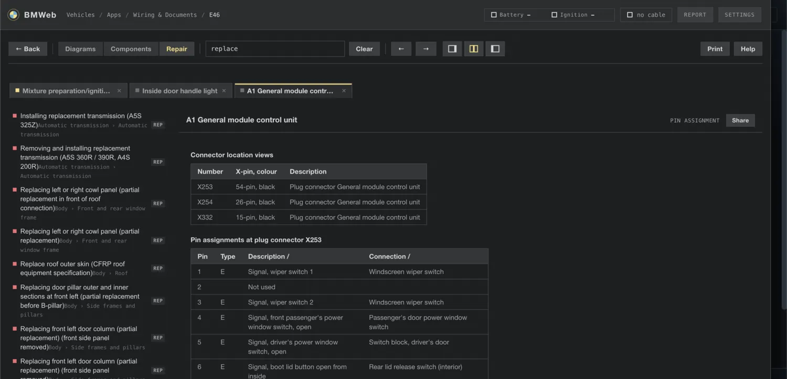The height and width of the screenshot is (379, 787).
Task: Close the Inside door handle light tab
Action: coord(224,91)
